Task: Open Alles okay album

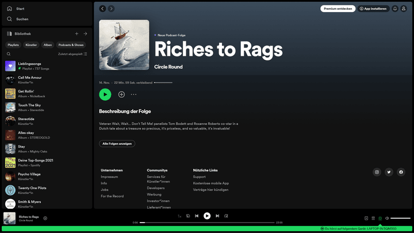Action: (x=47, y=135)
